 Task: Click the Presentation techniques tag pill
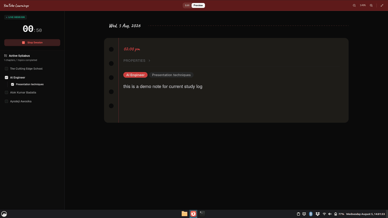point(171,75)
